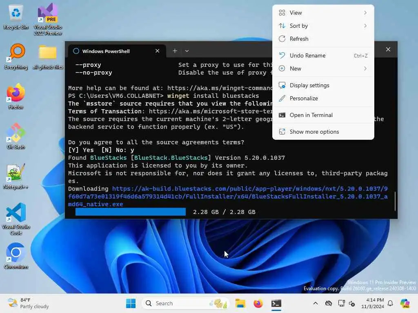
Task: Click the muted volume tray icon
Action: (352, 304)
